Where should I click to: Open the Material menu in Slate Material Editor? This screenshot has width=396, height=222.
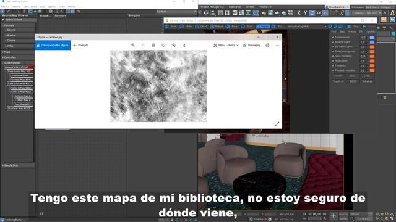click(16, 7)
